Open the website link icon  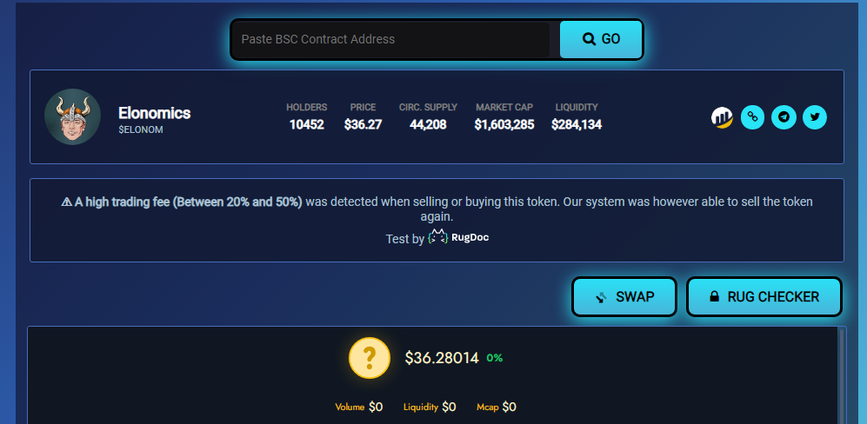pos(752,117)
